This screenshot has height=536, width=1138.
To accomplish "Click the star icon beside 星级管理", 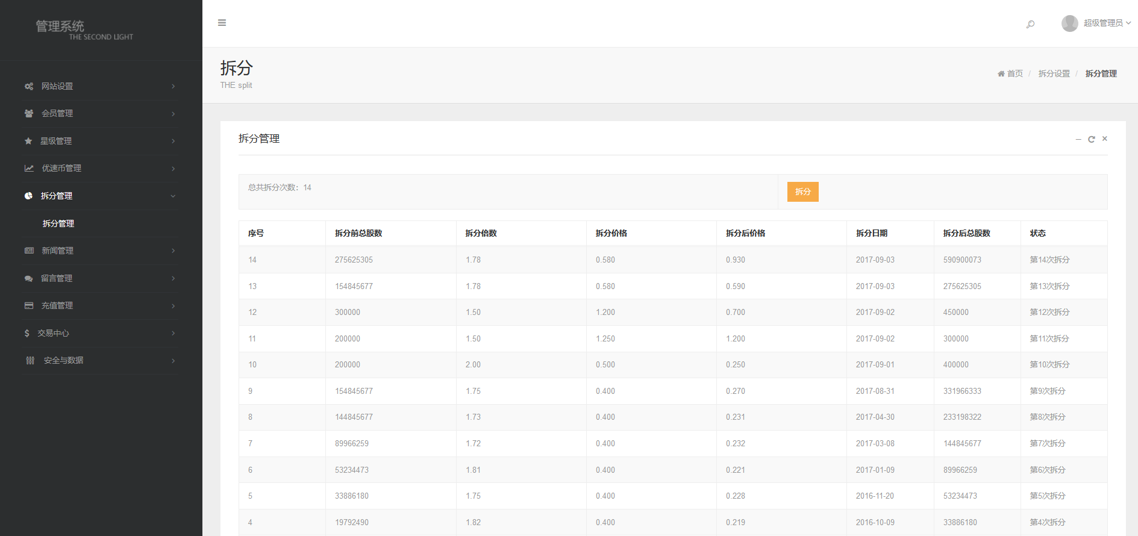I will pos(28,141).
